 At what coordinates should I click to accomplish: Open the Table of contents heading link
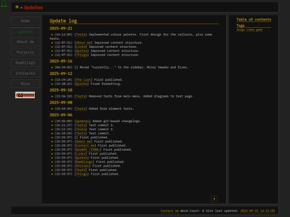point(253,20)
